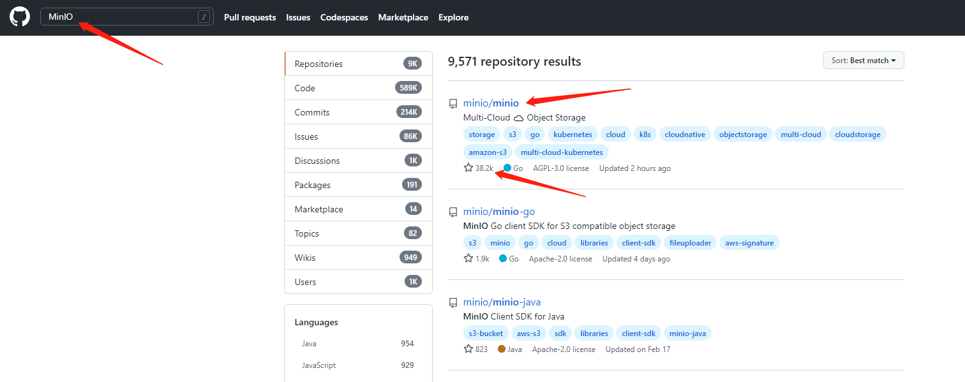Filter by Java language
Screen dimensions: 965x382
358,344
